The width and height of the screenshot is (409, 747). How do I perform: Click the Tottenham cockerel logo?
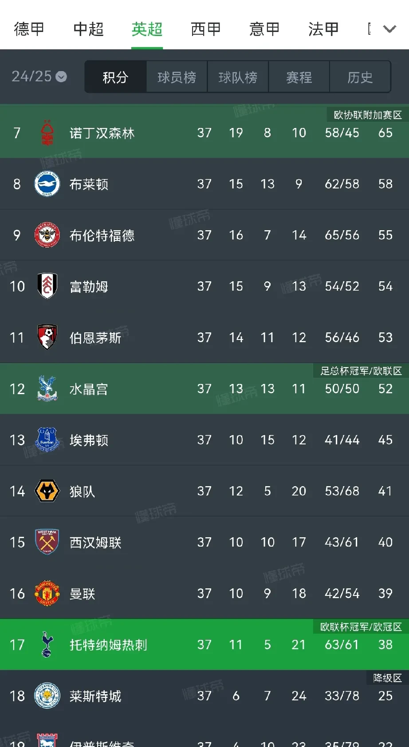tap(47, 645)
